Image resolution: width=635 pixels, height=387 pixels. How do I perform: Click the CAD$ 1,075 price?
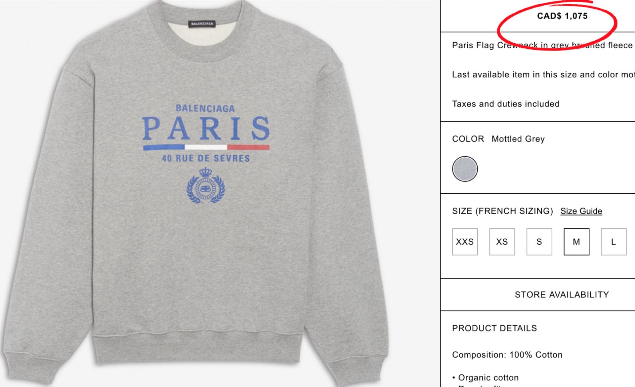(x=562, y=16)
